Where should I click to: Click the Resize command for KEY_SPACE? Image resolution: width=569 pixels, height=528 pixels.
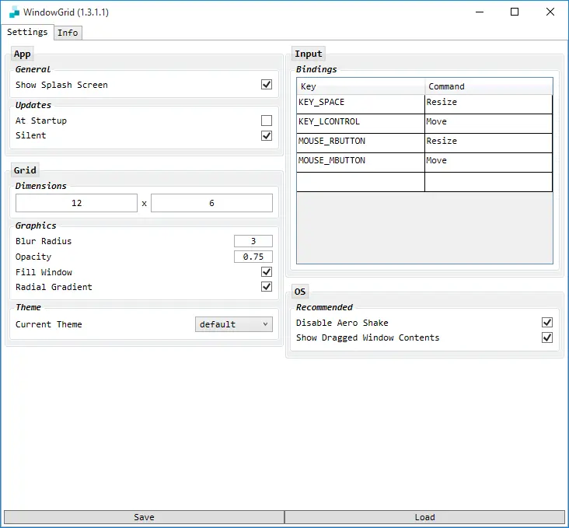point(488,104)
